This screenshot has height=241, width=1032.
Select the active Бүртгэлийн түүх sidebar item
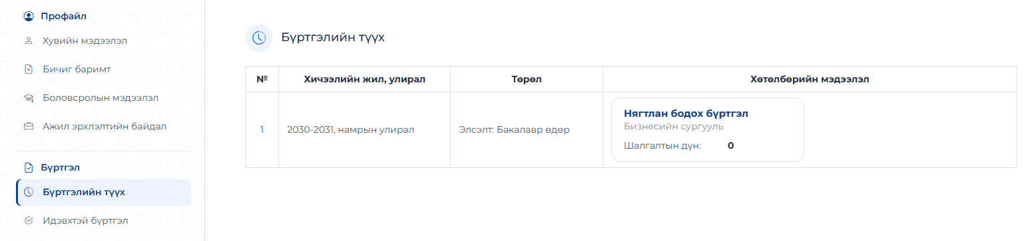tap(104, 193)
